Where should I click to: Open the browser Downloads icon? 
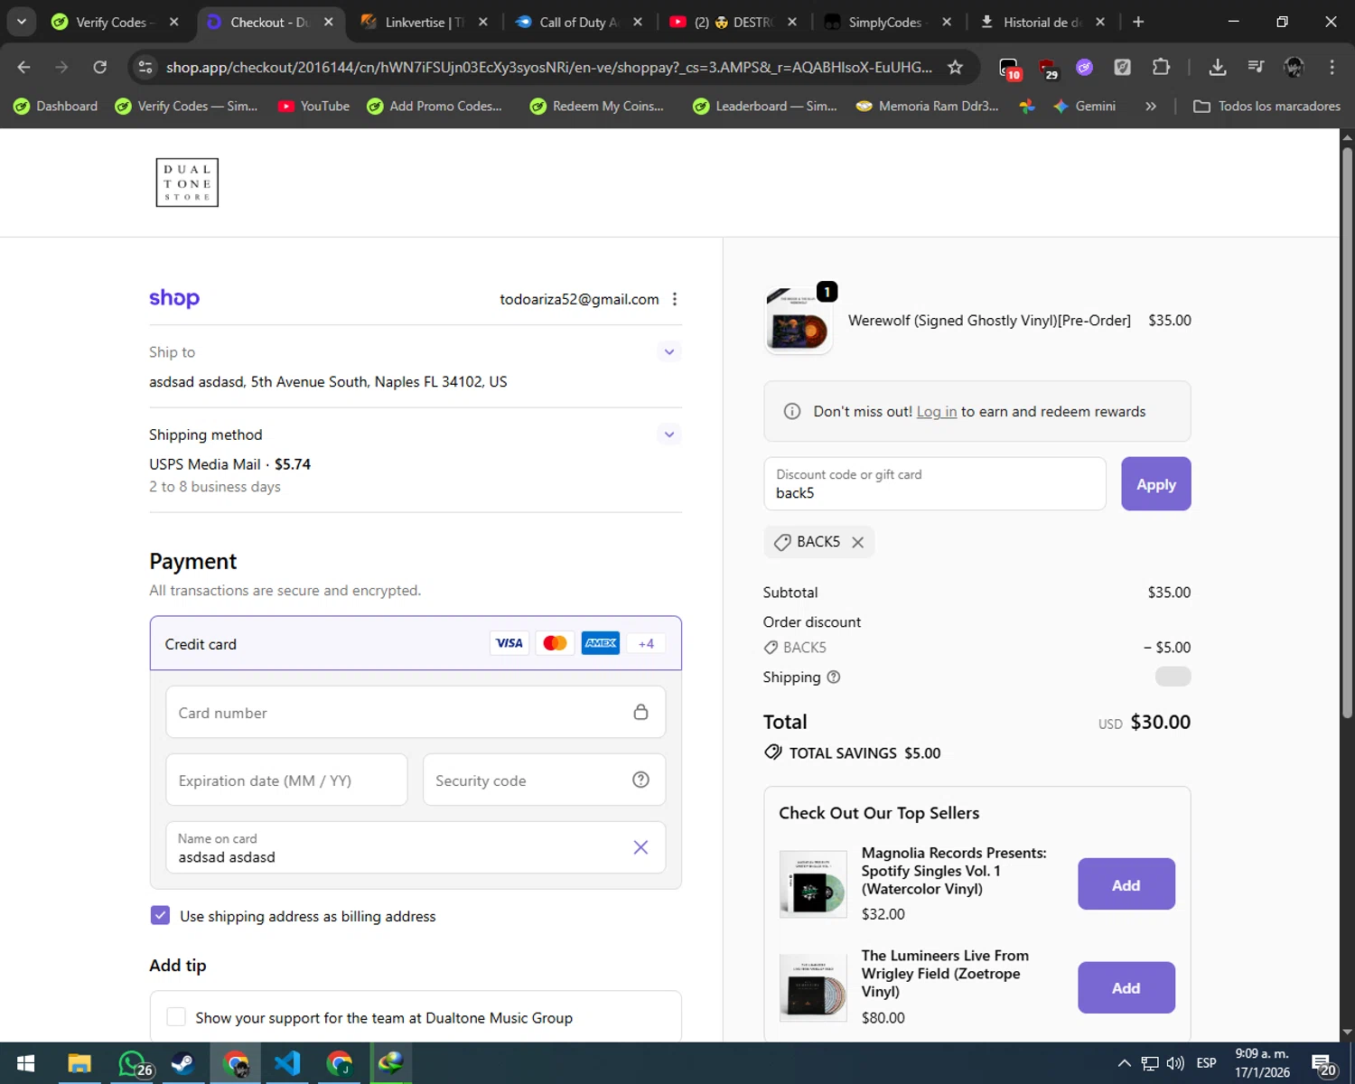[x=1218, y=67]
